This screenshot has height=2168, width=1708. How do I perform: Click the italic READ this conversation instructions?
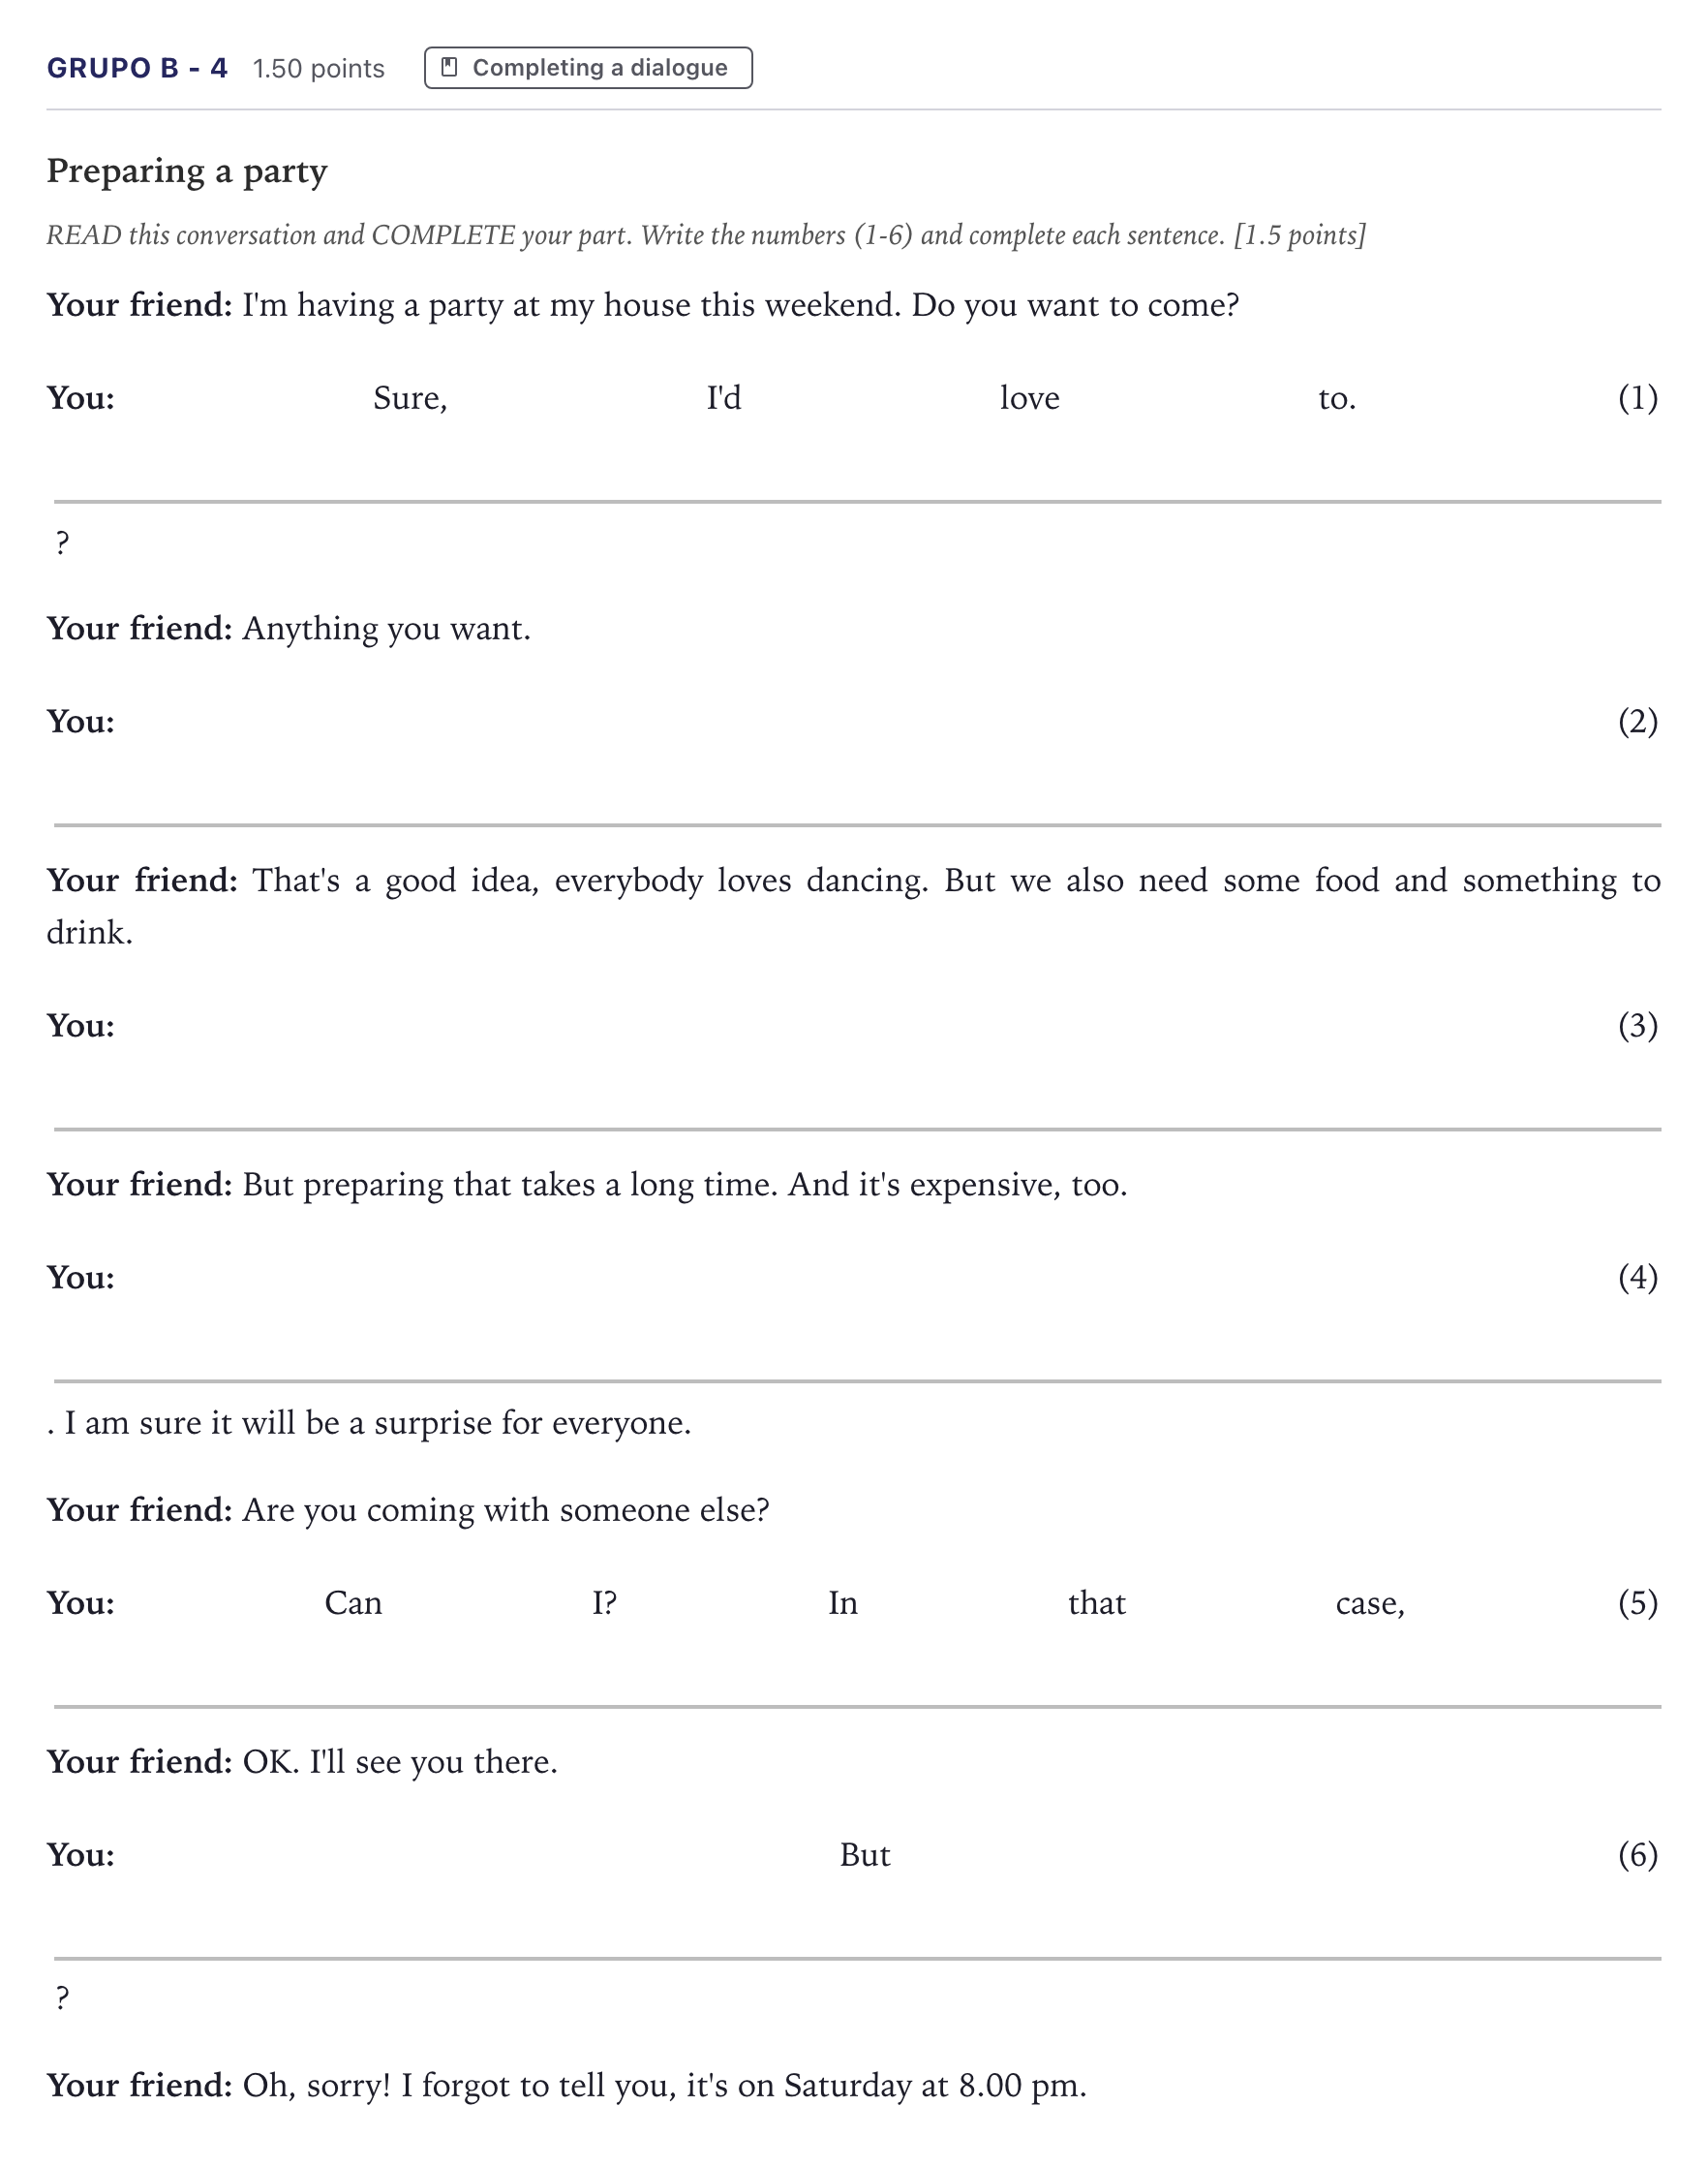pyautogui.click(x=706, y=235)
